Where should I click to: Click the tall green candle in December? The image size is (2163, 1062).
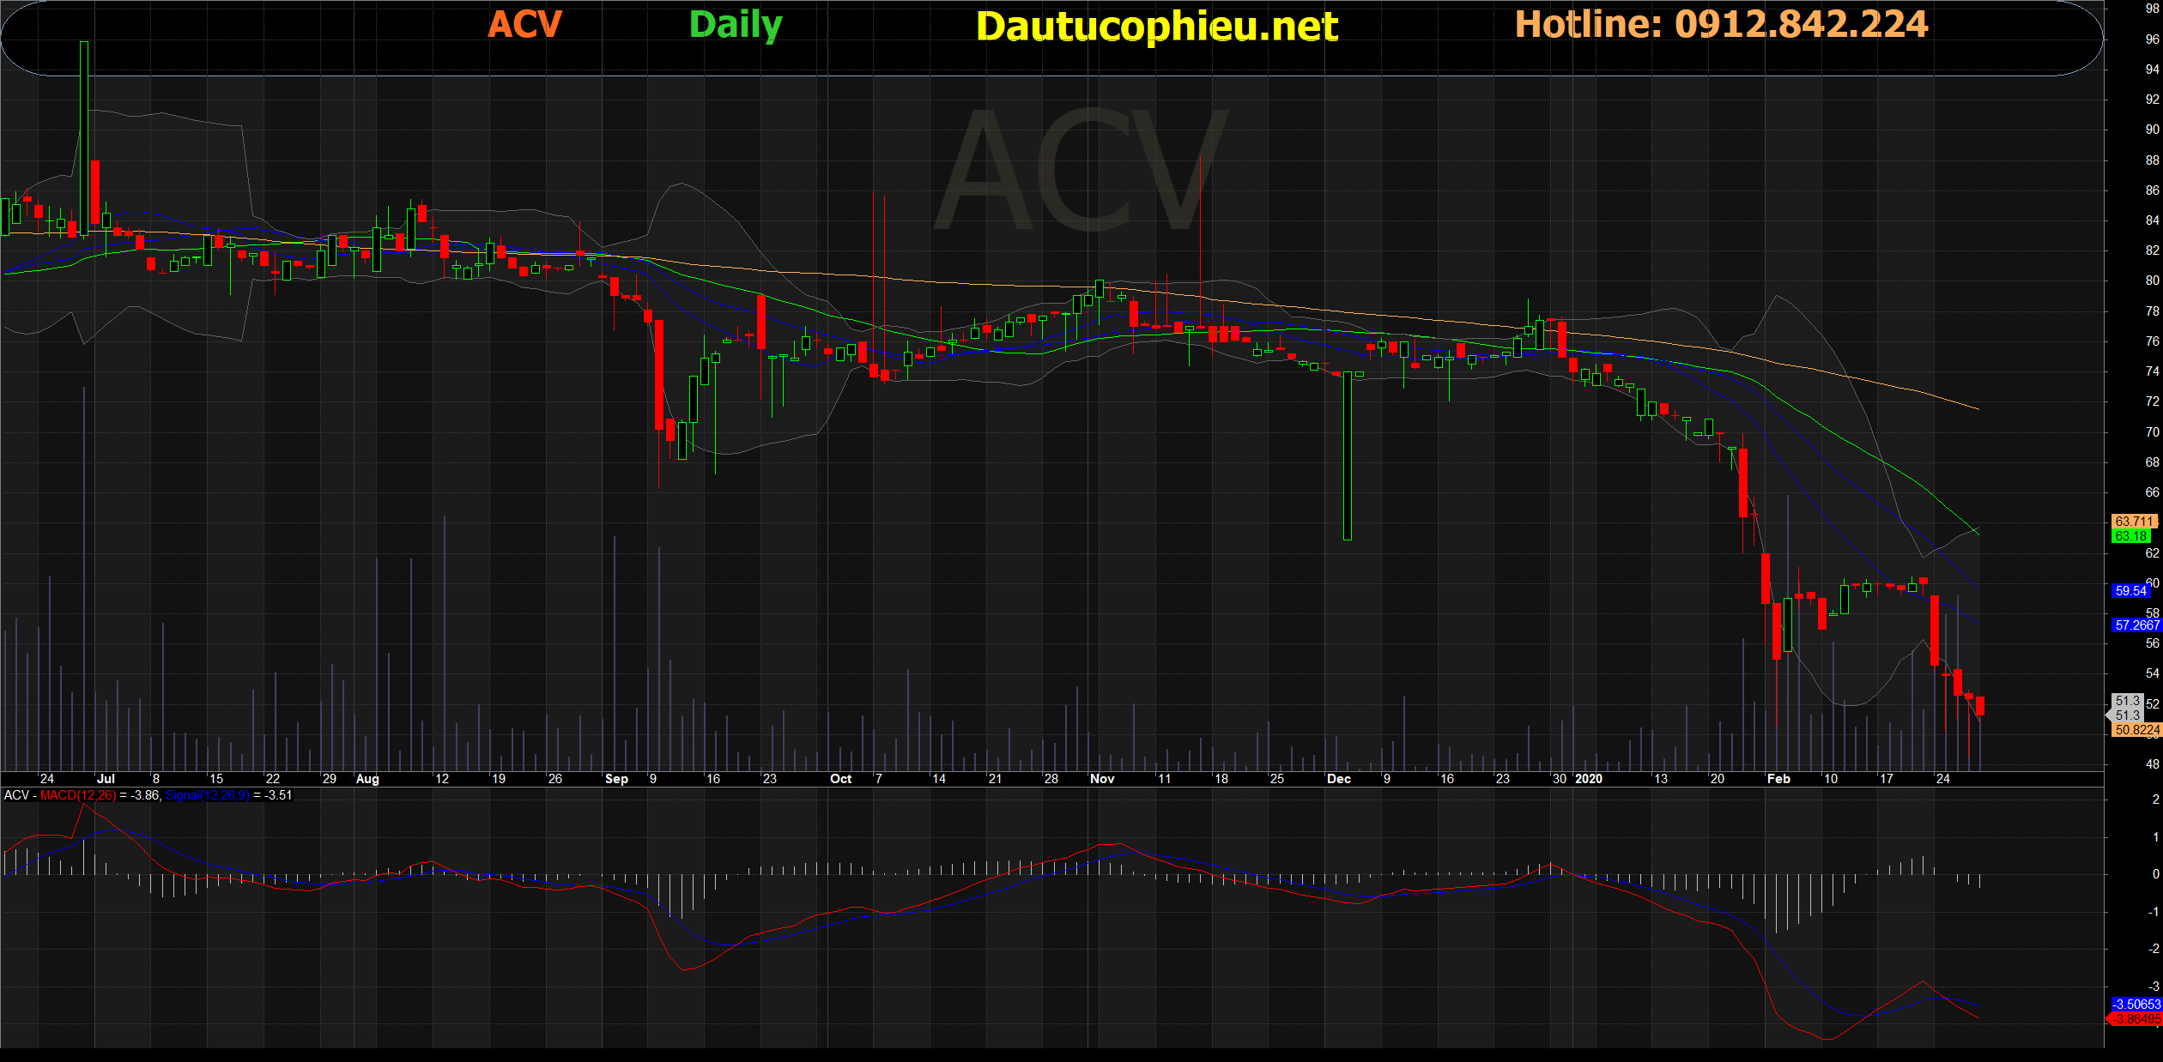(x=1348, y=455)
